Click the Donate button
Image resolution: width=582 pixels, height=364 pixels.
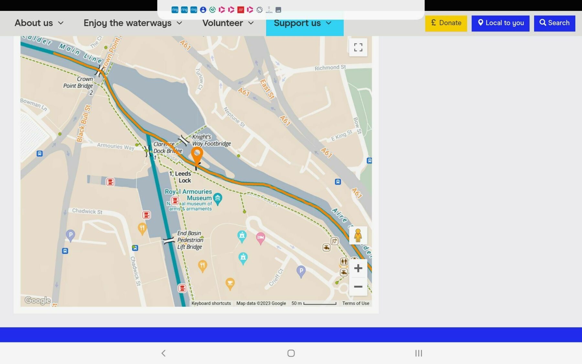pyautogui.click(x=446, y=23)
